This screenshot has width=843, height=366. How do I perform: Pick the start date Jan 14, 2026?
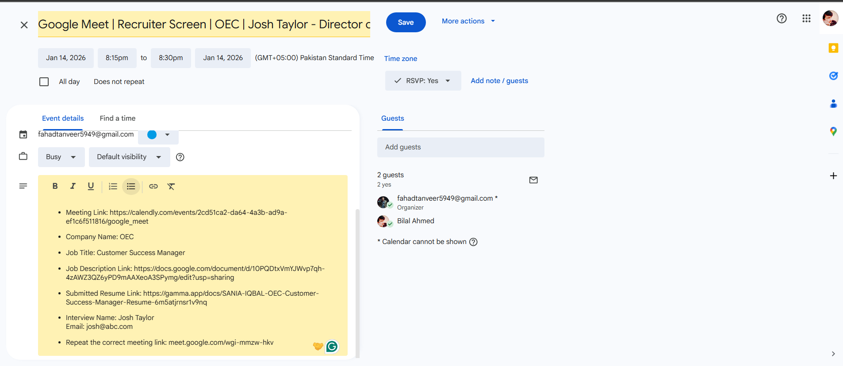(x=65, y=58)
